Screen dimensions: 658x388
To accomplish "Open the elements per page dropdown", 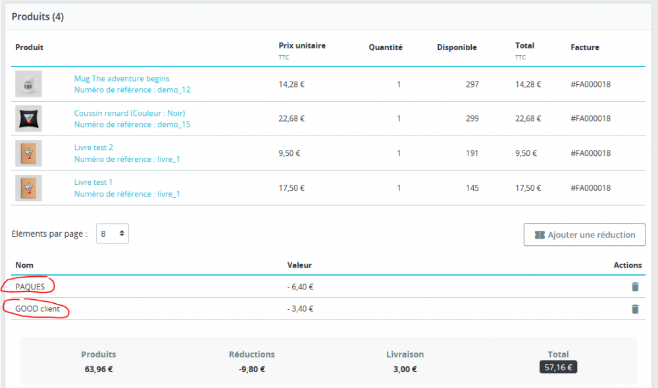I will click(x=113, y=233).
